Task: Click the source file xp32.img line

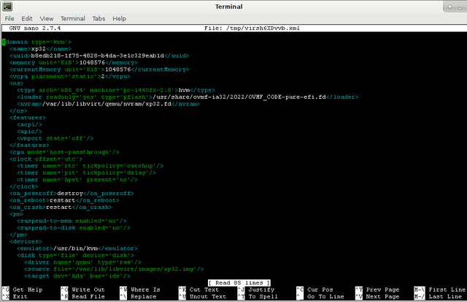Action: 114,269
